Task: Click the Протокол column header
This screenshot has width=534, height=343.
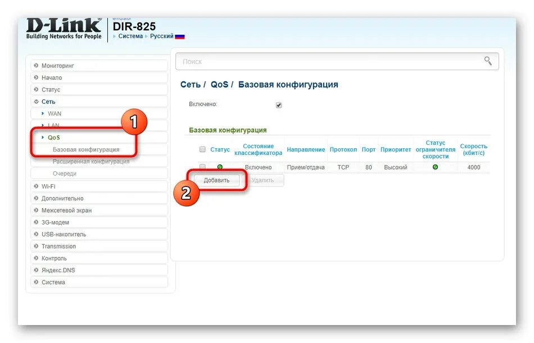Action: pyautogui.click(x=343, y=149)
